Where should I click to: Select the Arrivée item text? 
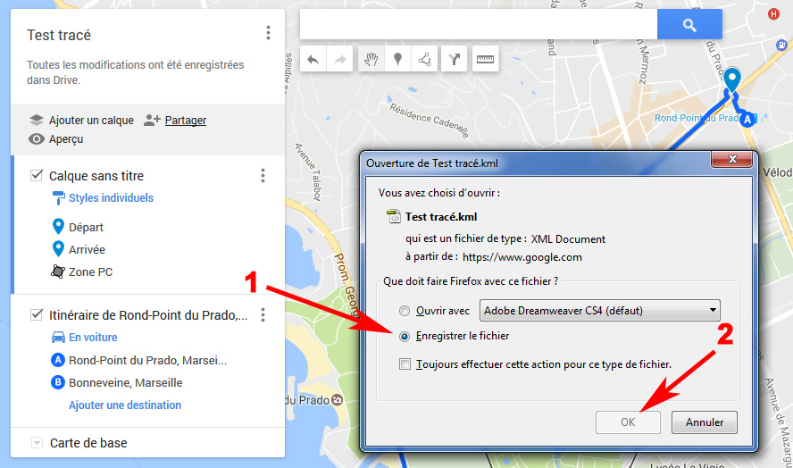87,250
